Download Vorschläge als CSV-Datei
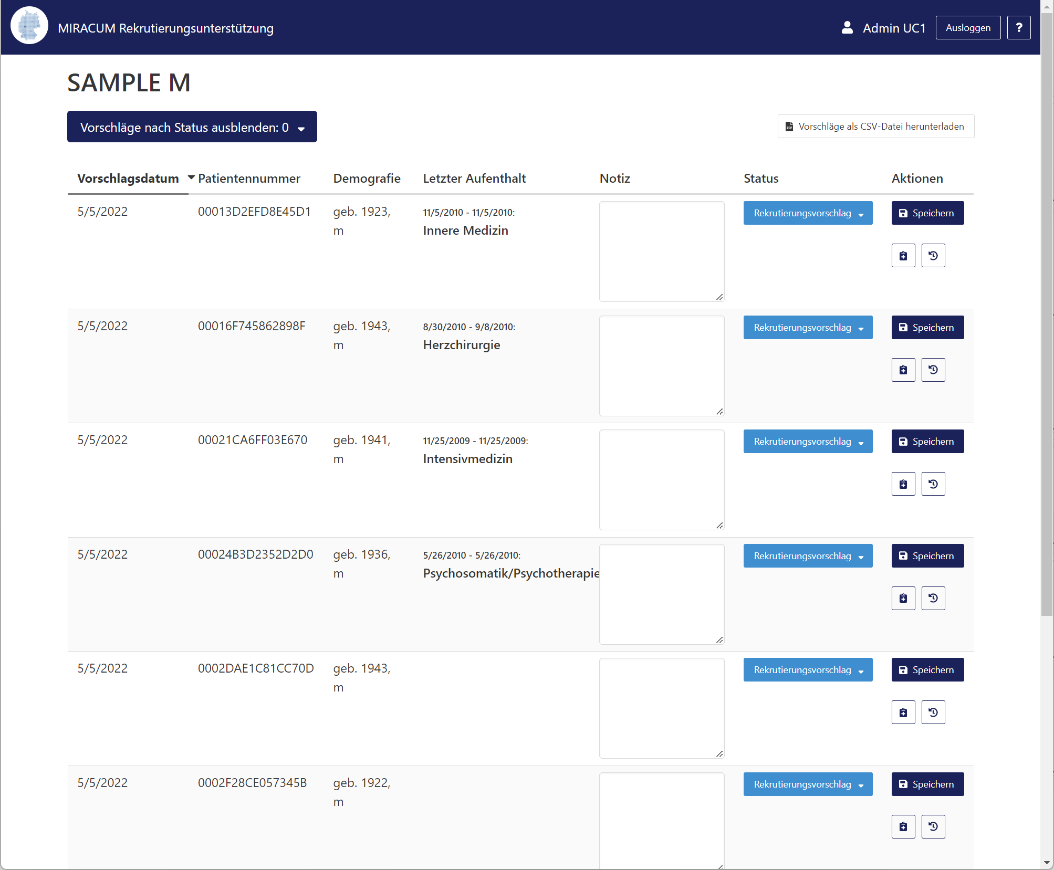 (x=875, y=127)
